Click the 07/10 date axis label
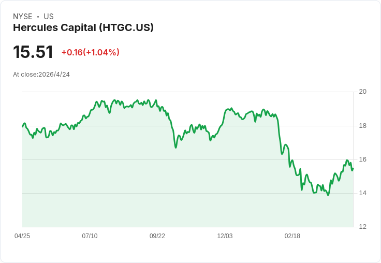This screenshot has height=263, width=381. pyautogui.click(x=90, y=236)
